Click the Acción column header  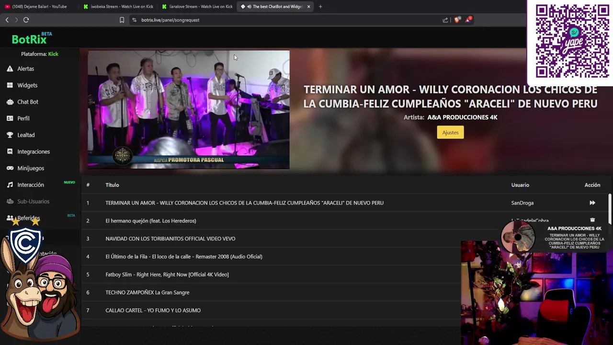click(592, 185)
